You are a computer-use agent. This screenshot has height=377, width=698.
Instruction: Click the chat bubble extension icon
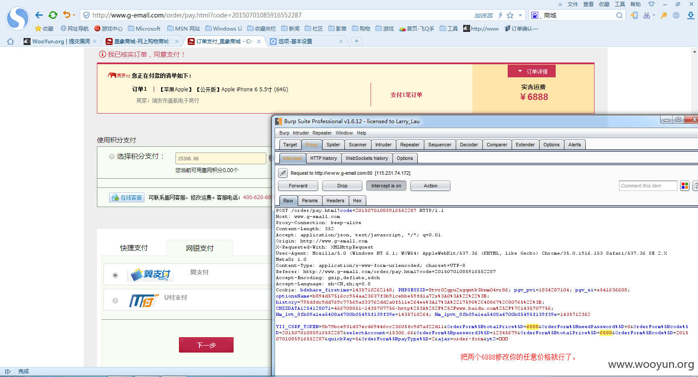[x=676, y=15]
